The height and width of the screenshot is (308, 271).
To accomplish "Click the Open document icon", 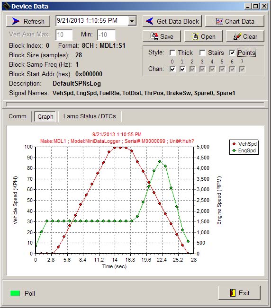I will tap(195, 36).
